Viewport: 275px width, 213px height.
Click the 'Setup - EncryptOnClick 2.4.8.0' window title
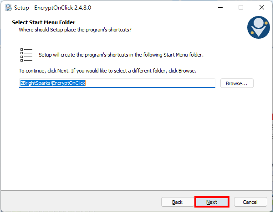[53, 8]
